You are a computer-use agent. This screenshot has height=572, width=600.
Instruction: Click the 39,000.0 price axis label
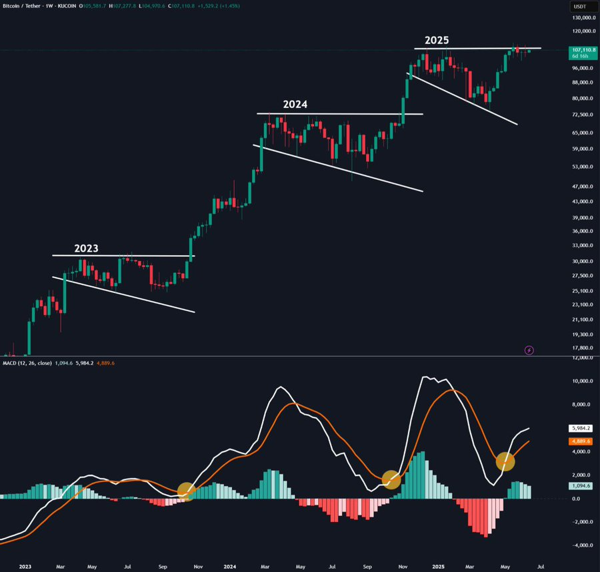[x=583, y=218]
